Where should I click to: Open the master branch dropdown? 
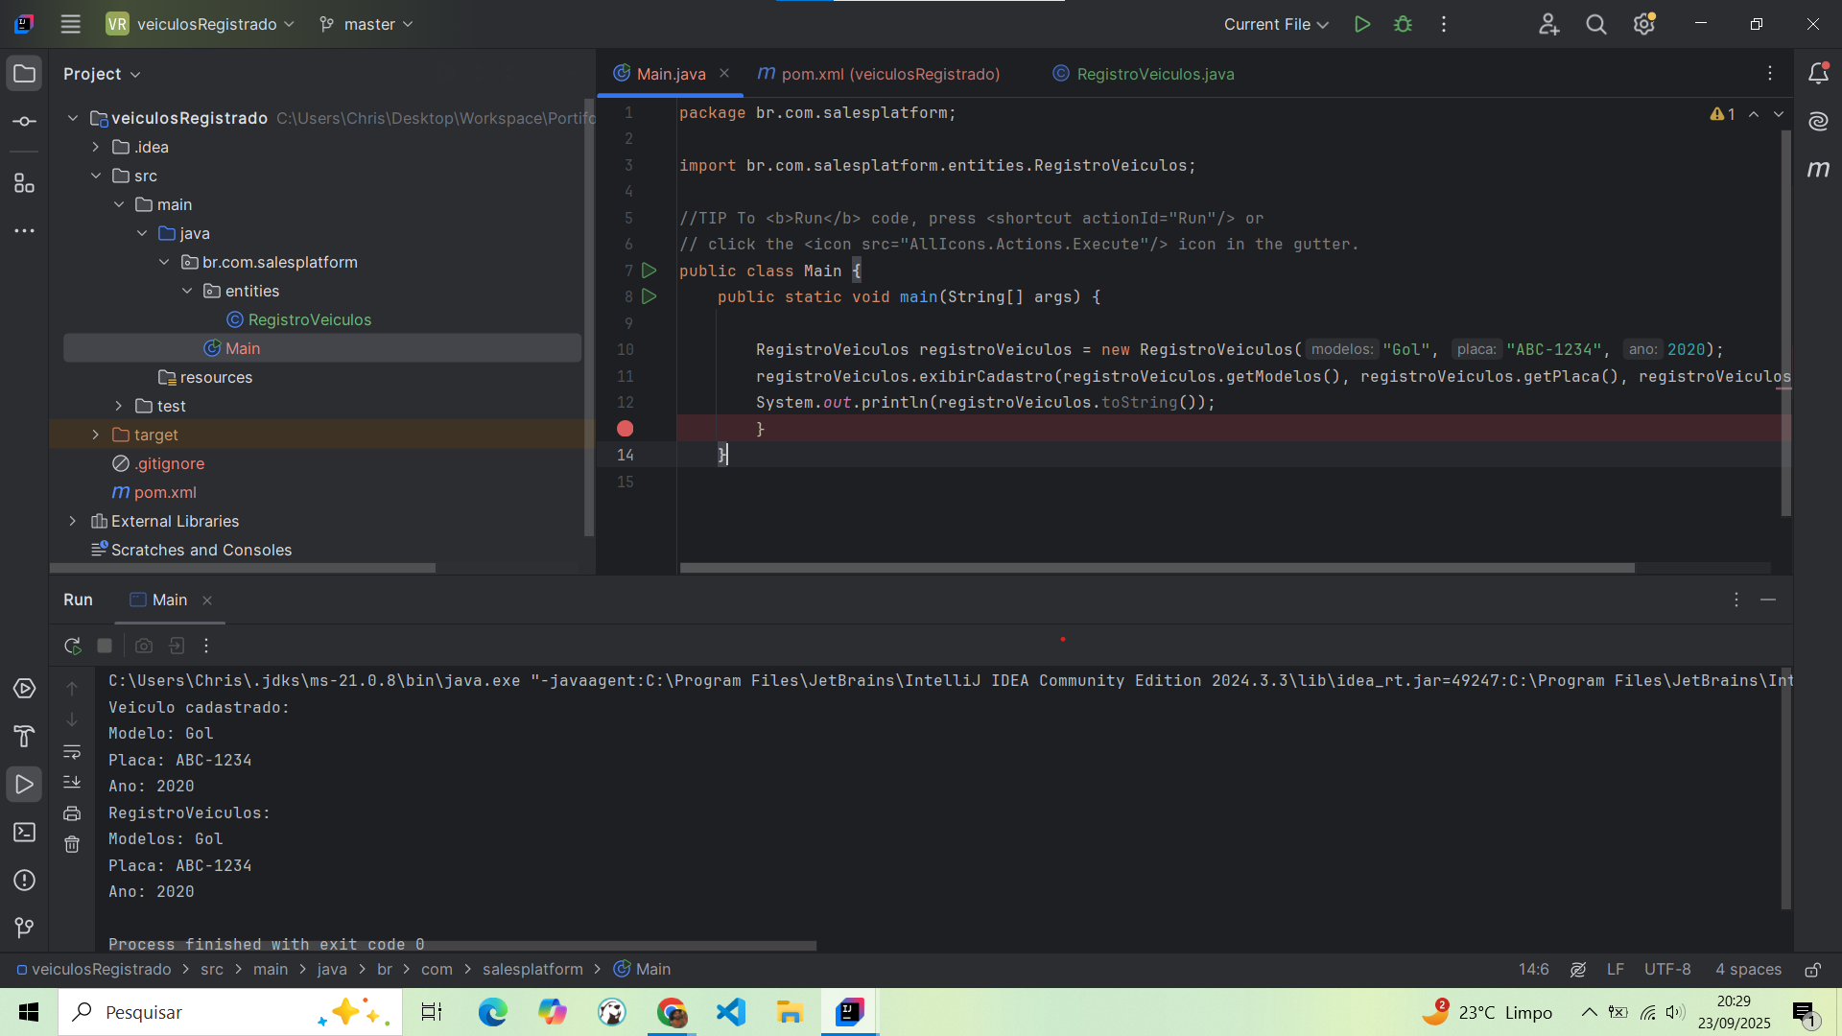pos(366,24)
